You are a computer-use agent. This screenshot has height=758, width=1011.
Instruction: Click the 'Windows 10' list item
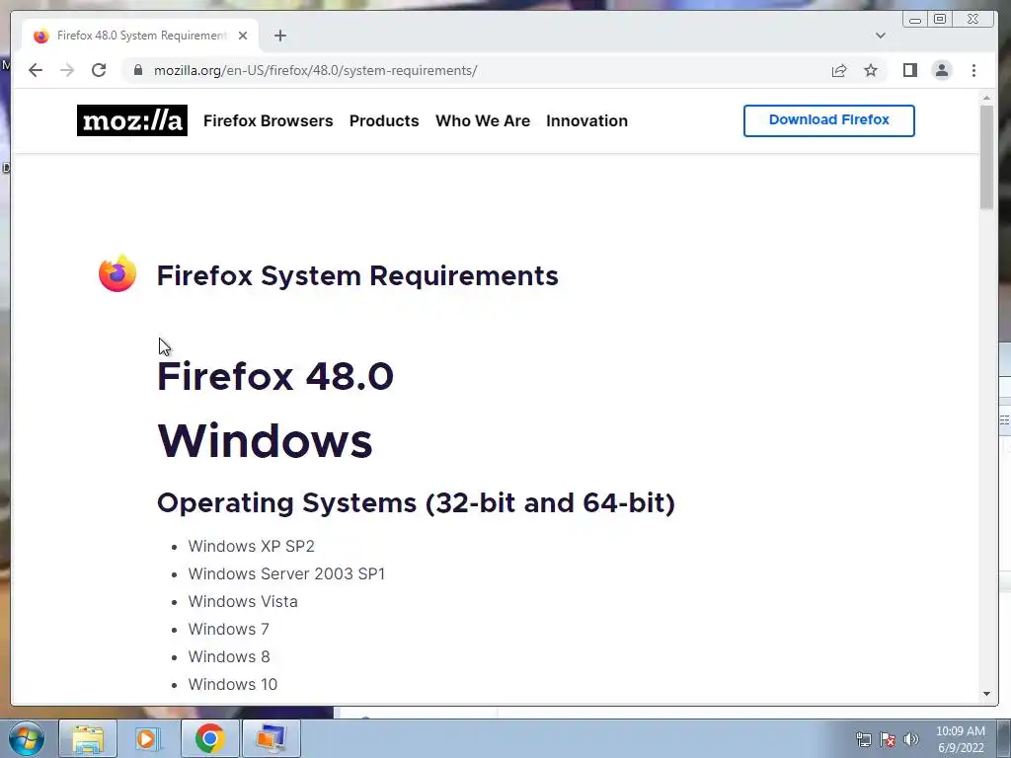[x=233, y=685]
